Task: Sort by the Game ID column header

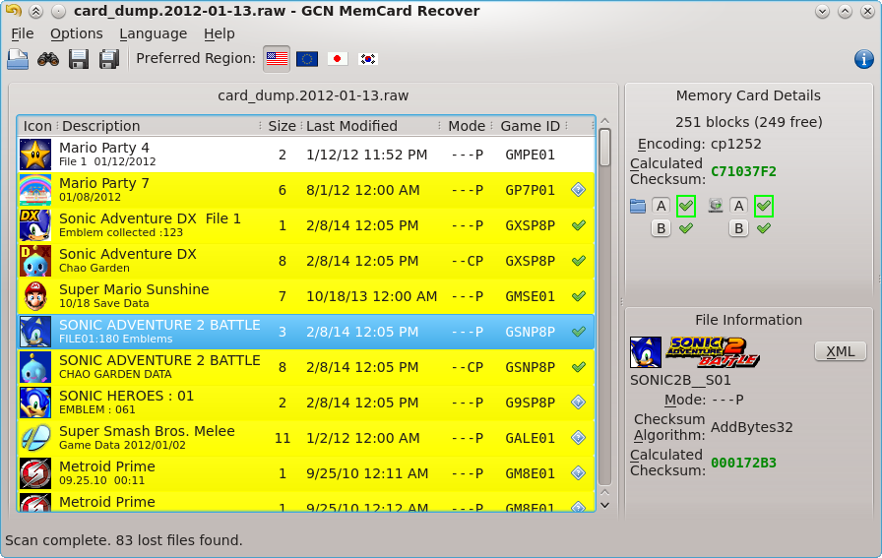Action: point(530,126)
